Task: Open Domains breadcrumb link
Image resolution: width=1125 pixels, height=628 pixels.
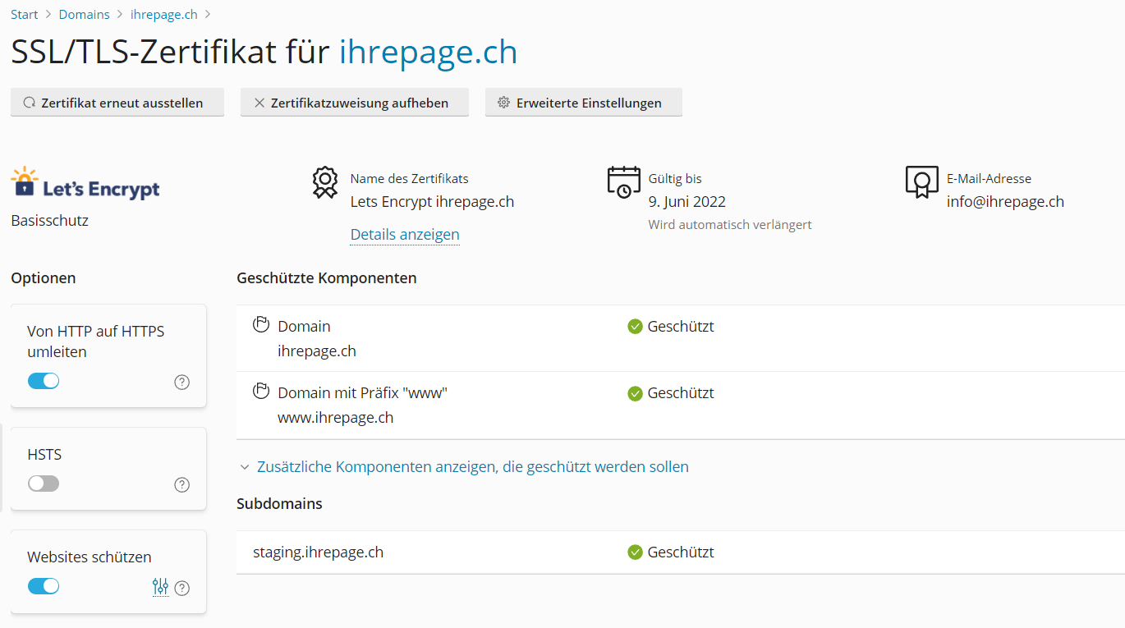Action: (x=84, y=15)
